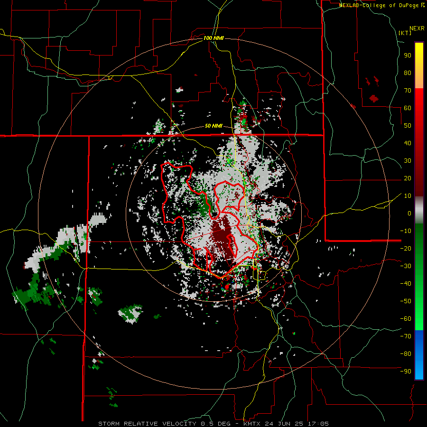
Task: Select the -80 knot scale label
Action: [x=406, y=354]
